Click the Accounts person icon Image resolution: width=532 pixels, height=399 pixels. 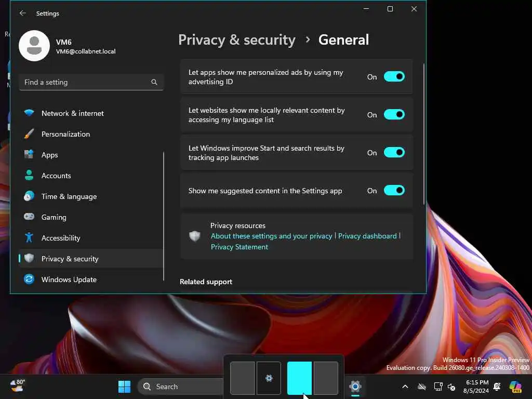click(x=29, y=176)
